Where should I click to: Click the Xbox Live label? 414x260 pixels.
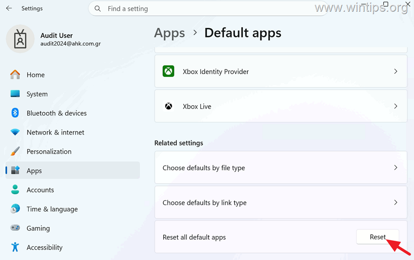point(197,106)
